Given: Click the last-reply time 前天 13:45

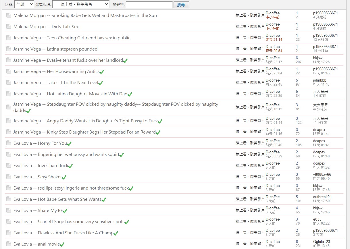Looking at the screenshot, I should point(321,246).
